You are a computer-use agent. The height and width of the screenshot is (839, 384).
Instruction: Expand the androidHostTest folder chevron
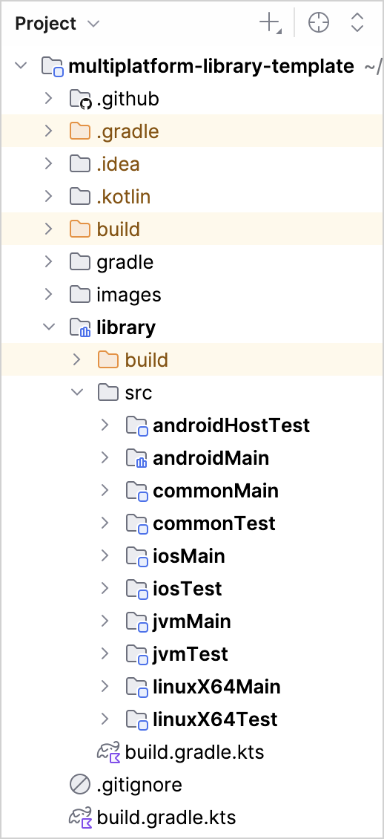point(105,425)
